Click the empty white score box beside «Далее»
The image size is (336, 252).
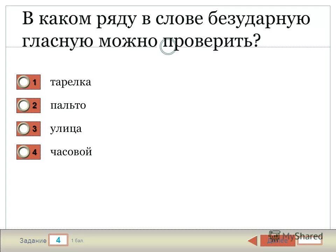click(x=311, y=241)
